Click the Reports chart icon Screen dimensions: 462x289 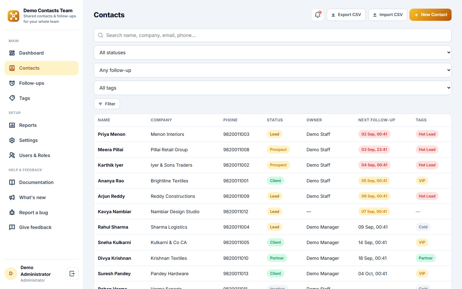(12, 125)
